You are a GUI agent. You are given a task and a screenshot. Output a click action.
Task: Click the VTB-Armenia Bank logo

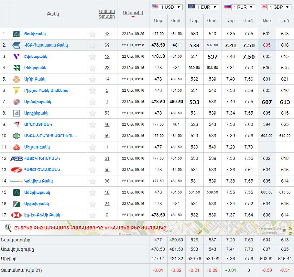[x=16, y=45]
